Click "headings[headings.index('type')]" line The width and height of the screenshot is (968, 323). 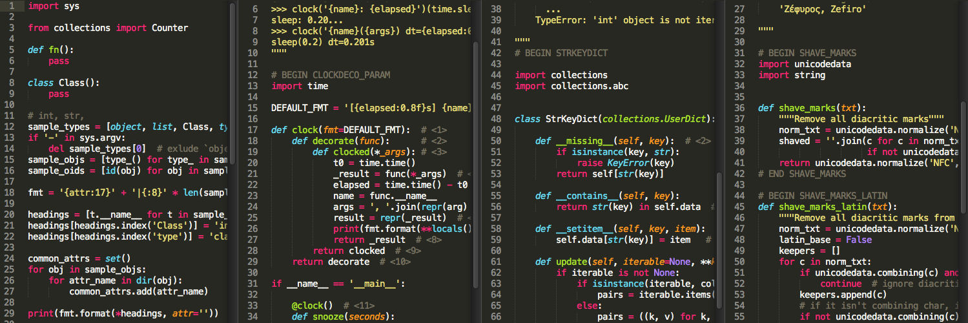pos(127,237)
